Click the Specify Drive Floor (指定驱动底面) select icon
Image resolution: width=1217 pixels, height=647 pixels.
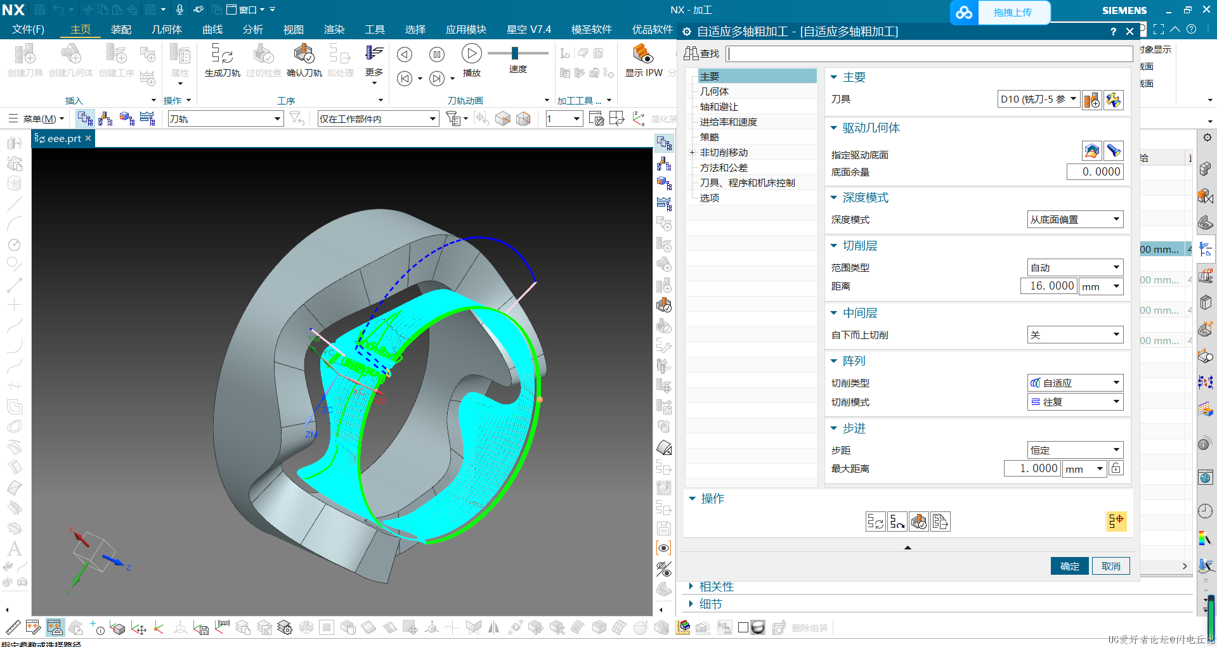(x=1091, y=151)
